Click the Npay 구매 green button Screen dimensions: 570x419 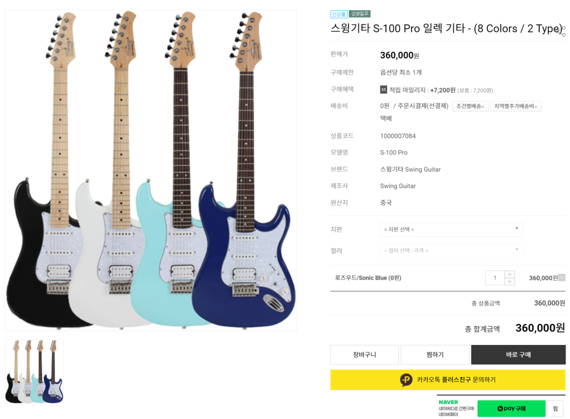point(511,409)
